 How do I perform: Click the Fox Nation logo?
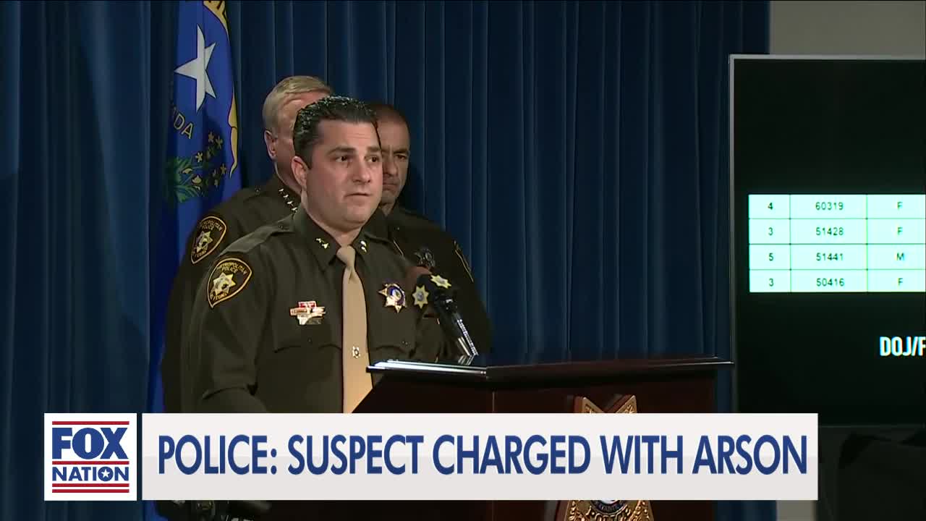click(x=90, y=457)
